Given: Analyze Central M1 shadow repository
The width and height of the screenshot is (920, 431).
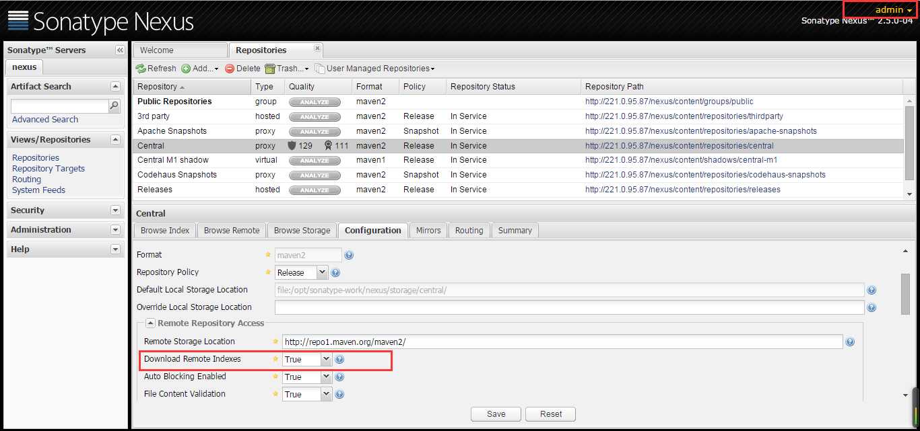Looking at the screenshot, I should pos(315,161).
